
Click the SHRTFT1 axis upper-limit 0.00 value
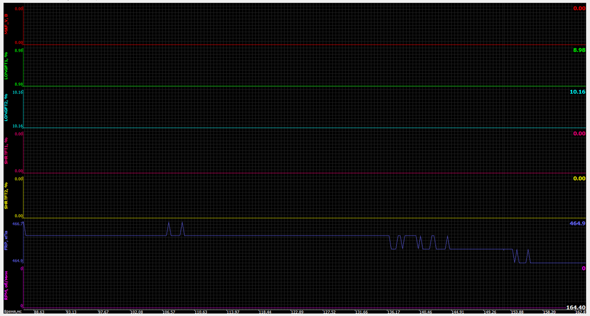tap(19, 134)
